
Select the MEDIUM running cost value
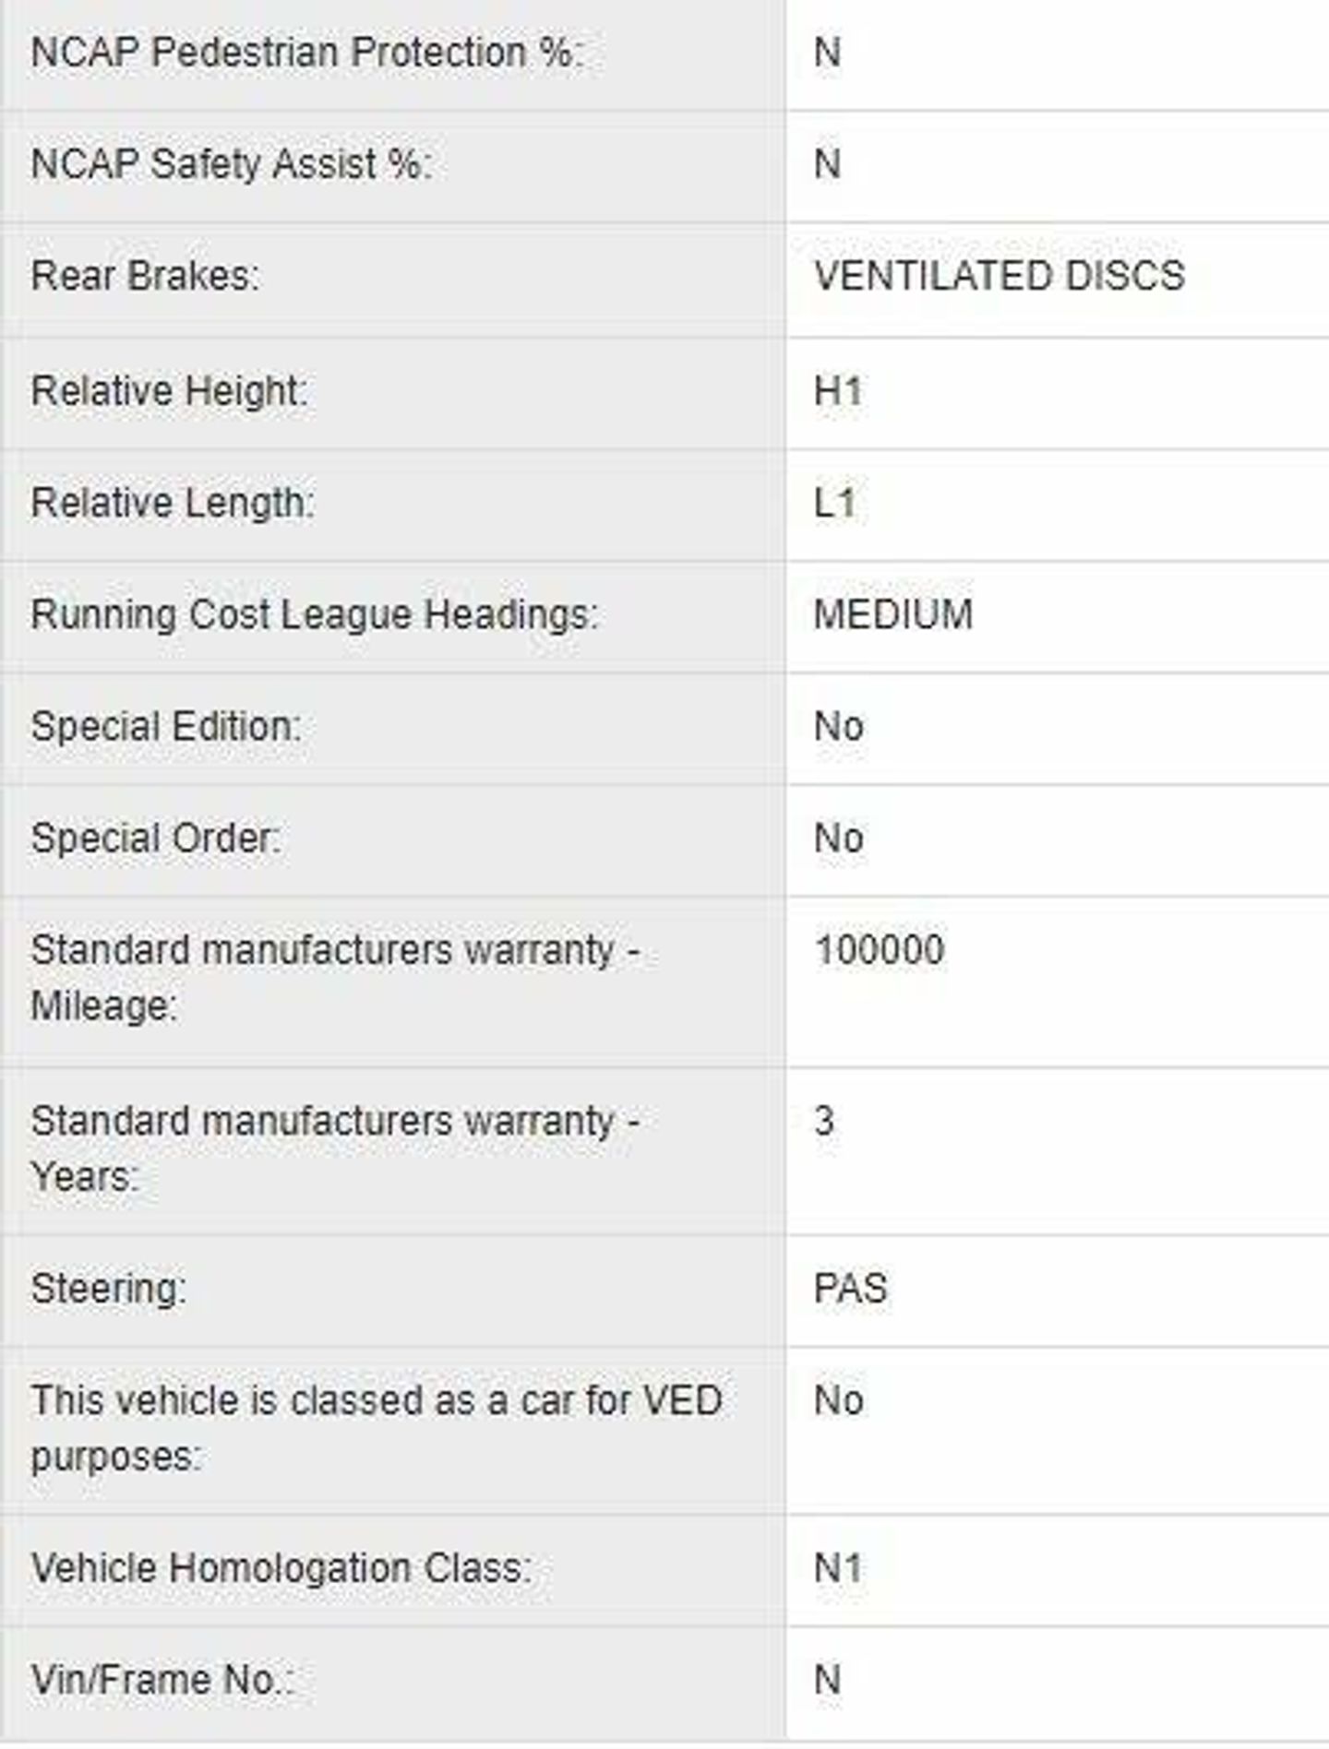click(893, 614)
